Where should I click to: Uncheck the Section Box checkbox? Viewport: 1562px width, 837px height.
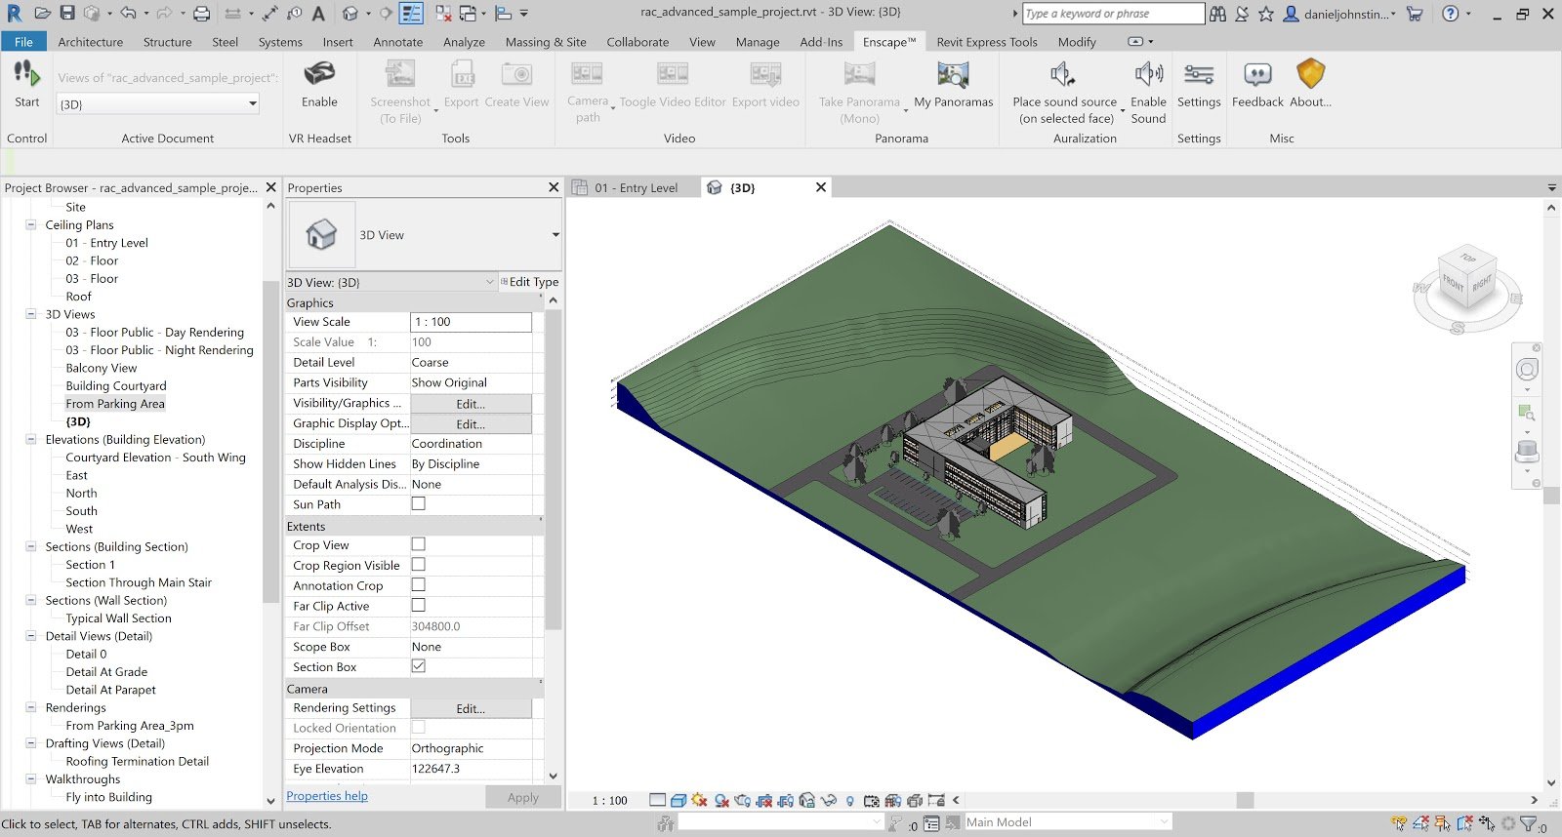pos(418,666)
